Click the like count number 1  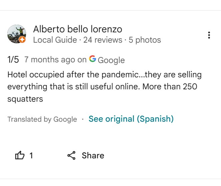[x=31, y=155]
